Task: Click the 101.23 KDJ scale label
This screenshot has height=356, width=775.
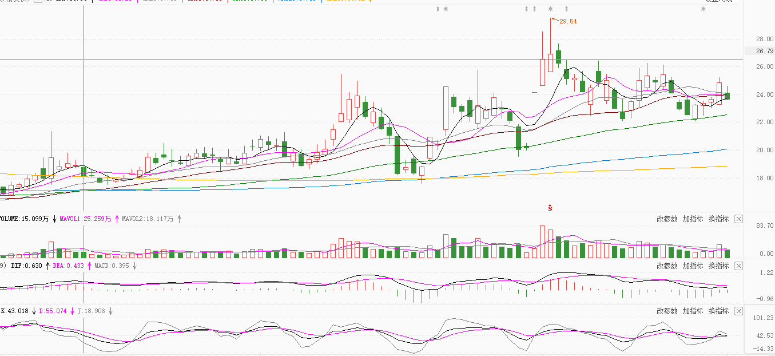Action: [x=764, y=318]
